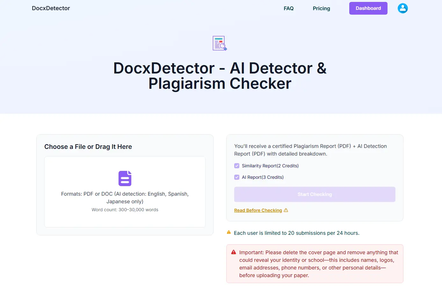Click red alert icon in Important notice
Viewport: 442px width, 286px height.
click(x=234, y=252)
